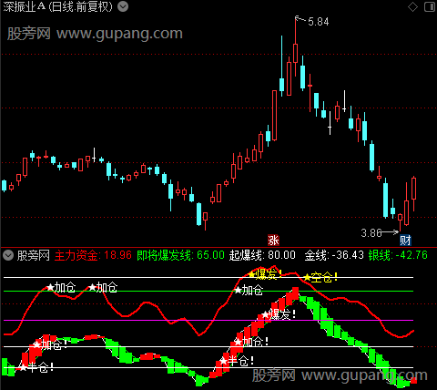This screenshot has width=437, height=390.
Task: Click the 5.84 high price label
Action: coord(319,22)
